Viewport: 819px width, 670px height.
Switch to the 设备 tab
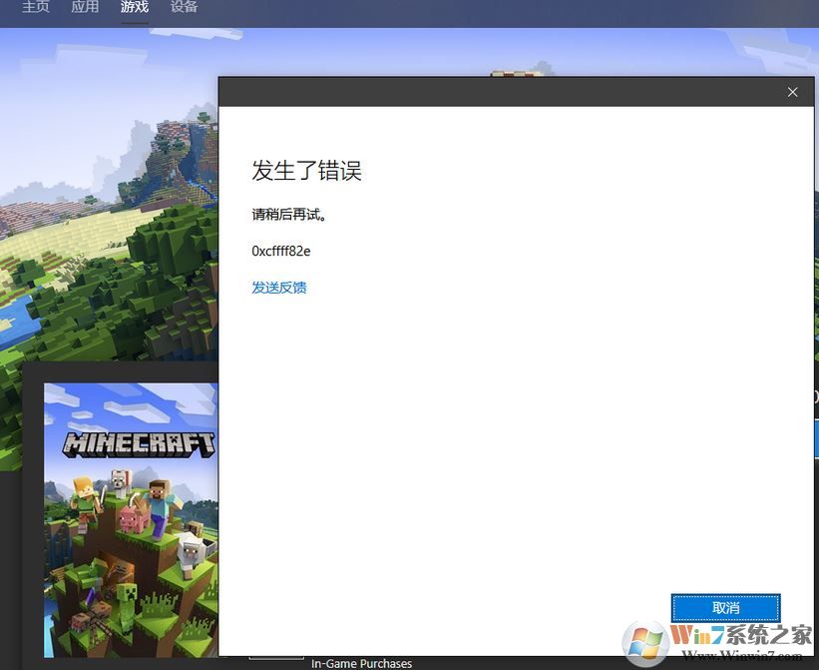184,7
